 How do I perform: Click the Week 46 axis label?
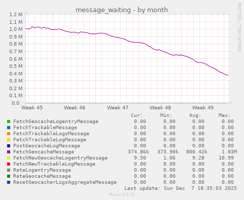[x=75, y=108]
